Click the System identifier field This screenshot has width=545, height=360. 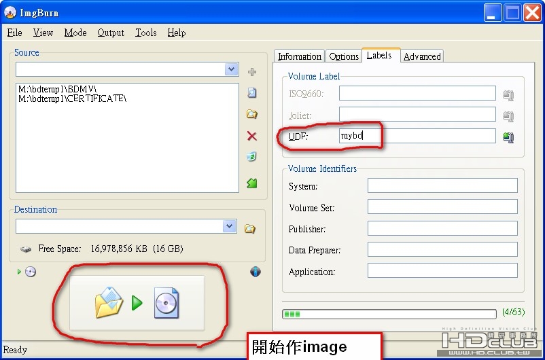(442, 185)
